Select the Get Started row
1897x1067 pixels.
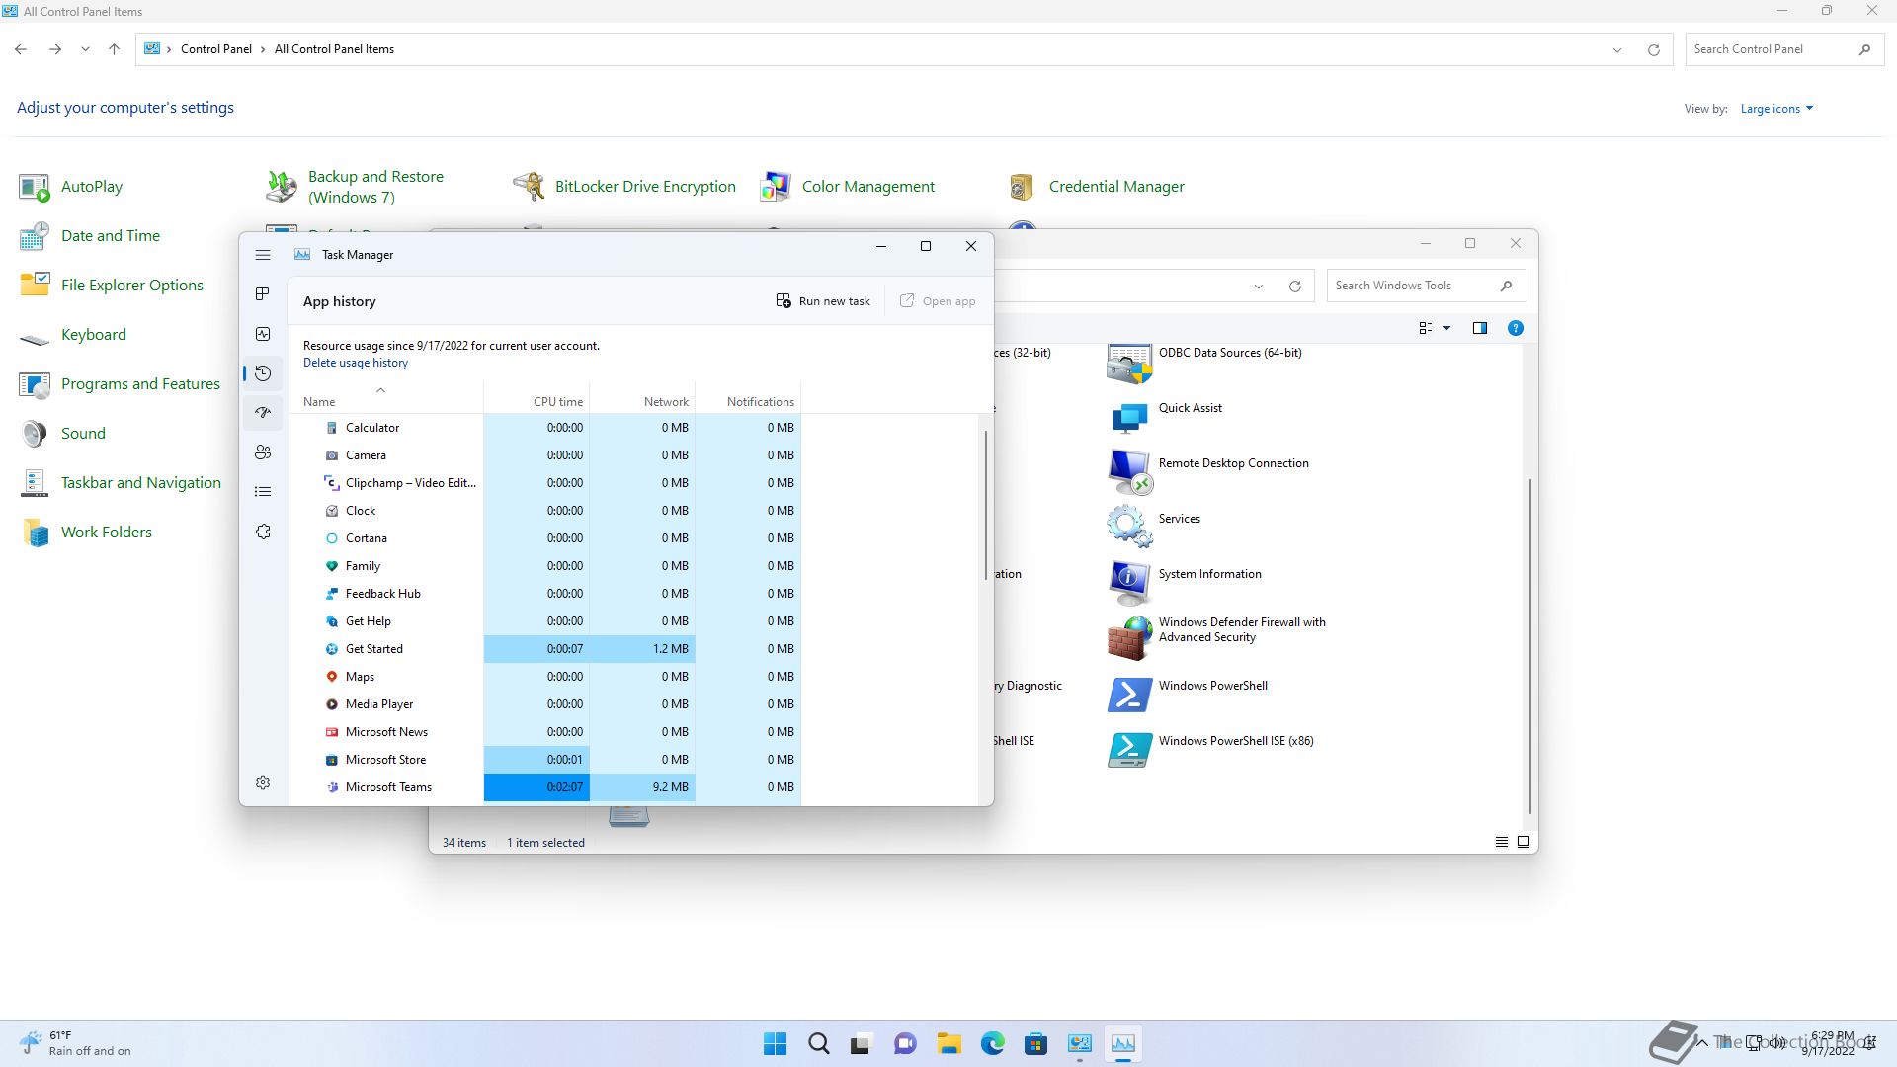544,649
